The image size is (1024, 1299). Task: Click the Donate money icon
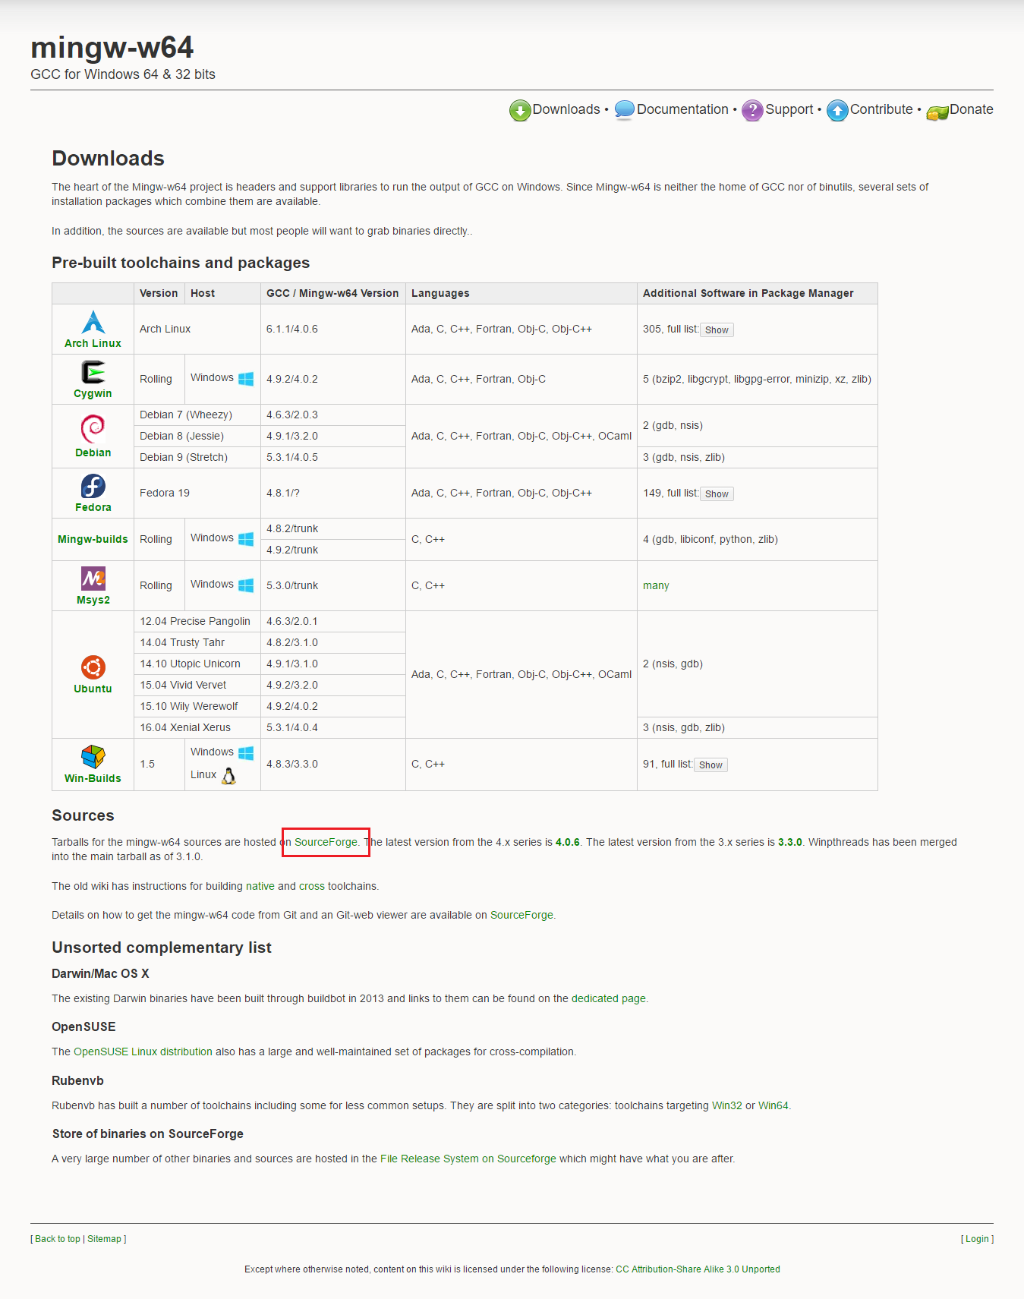click(x=937, y=112)
